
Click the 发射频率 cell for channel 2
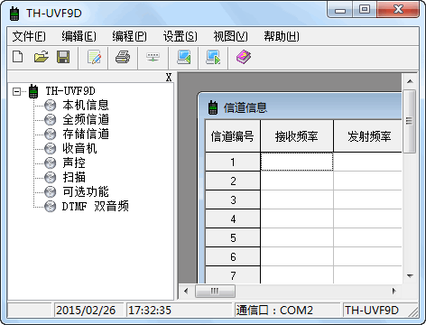point(368,181)
